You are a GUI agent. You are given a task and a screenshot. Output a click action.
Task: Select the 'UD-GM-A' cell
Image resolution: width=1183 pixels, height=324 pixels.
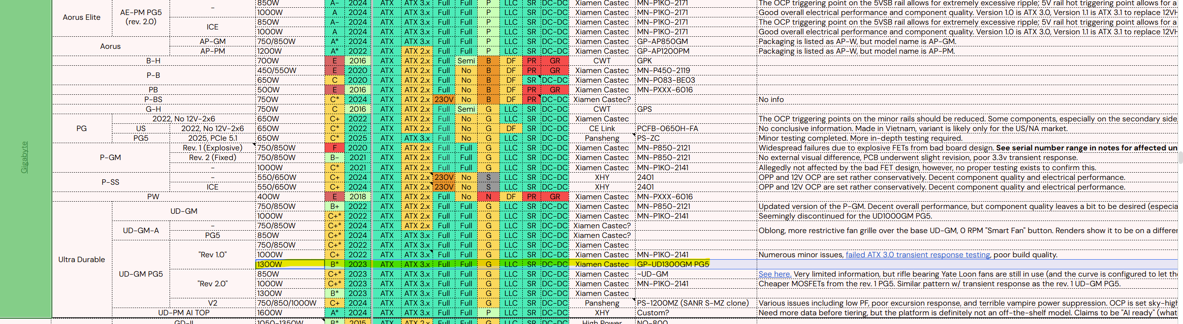[141, 231]
